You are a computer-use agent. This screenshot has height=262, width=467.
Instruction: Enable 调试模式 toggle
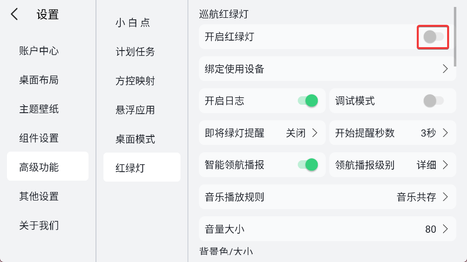pos(433,101)
